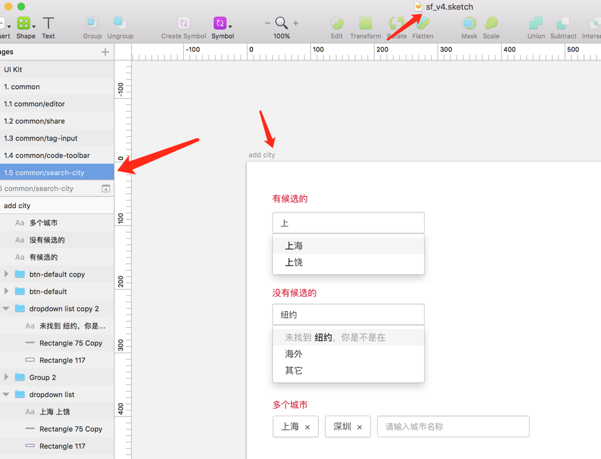Toggle the pages list collapse icon
The height and width of the screenshot is (459, 601).
[x=106, y=188]
